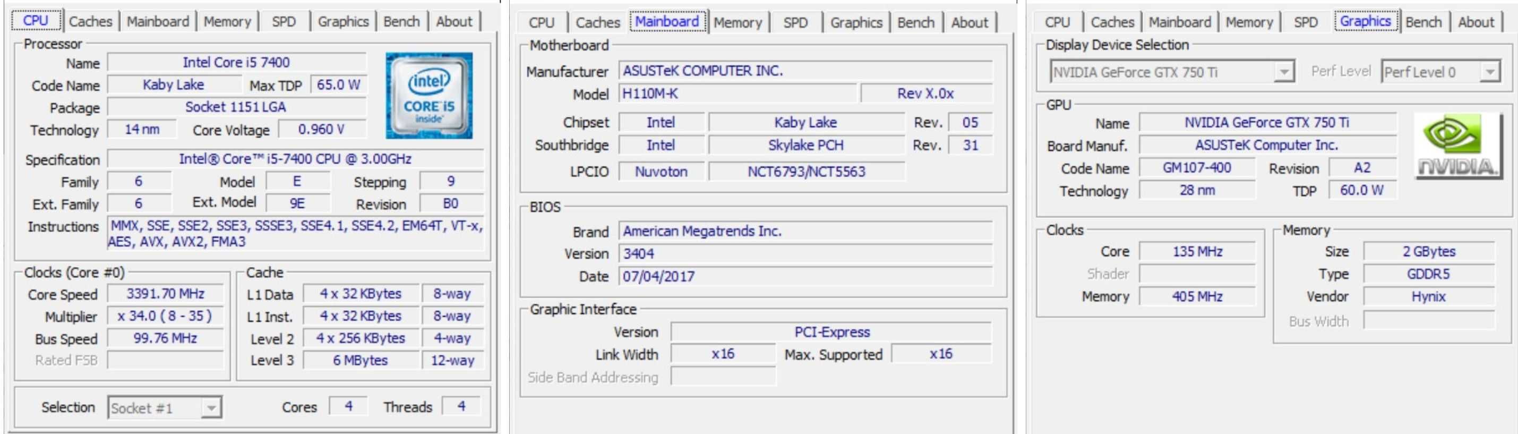
Task: Click the Core Voltage value '0.960 V'
Action: (x=322, y=129)
